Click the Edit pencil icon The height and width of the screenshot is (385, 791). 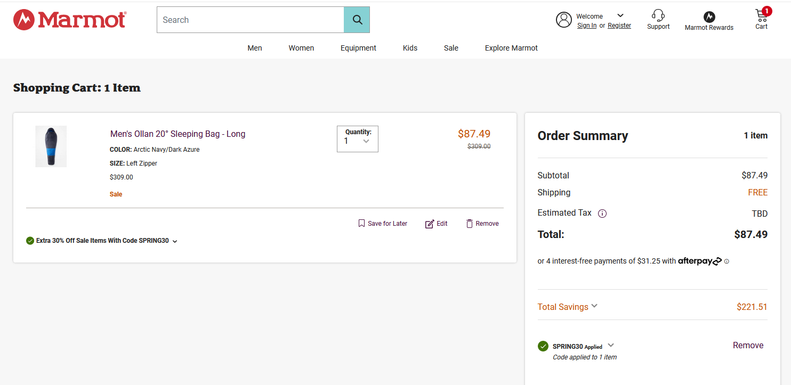coord(430,224)
